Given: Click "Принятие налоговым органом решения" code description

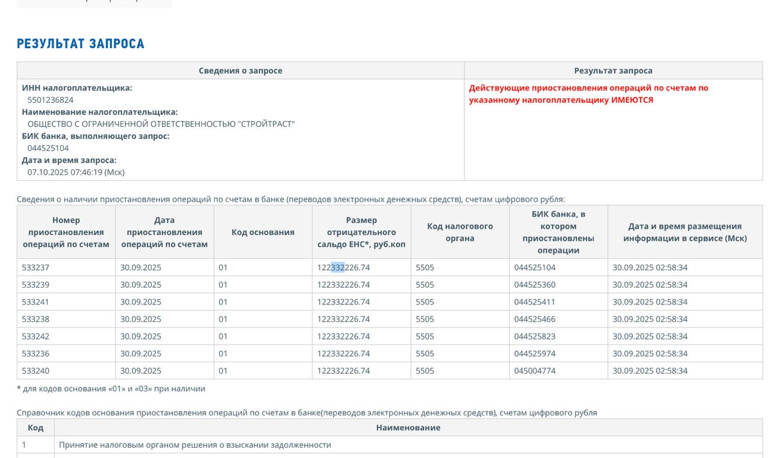Looking at the screenshot, I should tap(195, 445).
